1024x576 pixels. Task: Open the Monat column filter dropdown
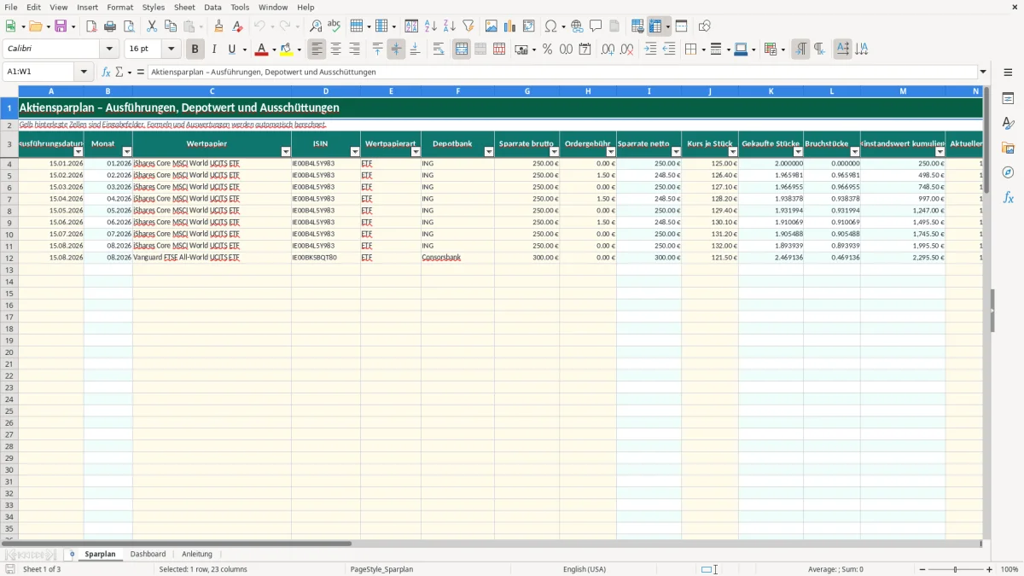127,152
